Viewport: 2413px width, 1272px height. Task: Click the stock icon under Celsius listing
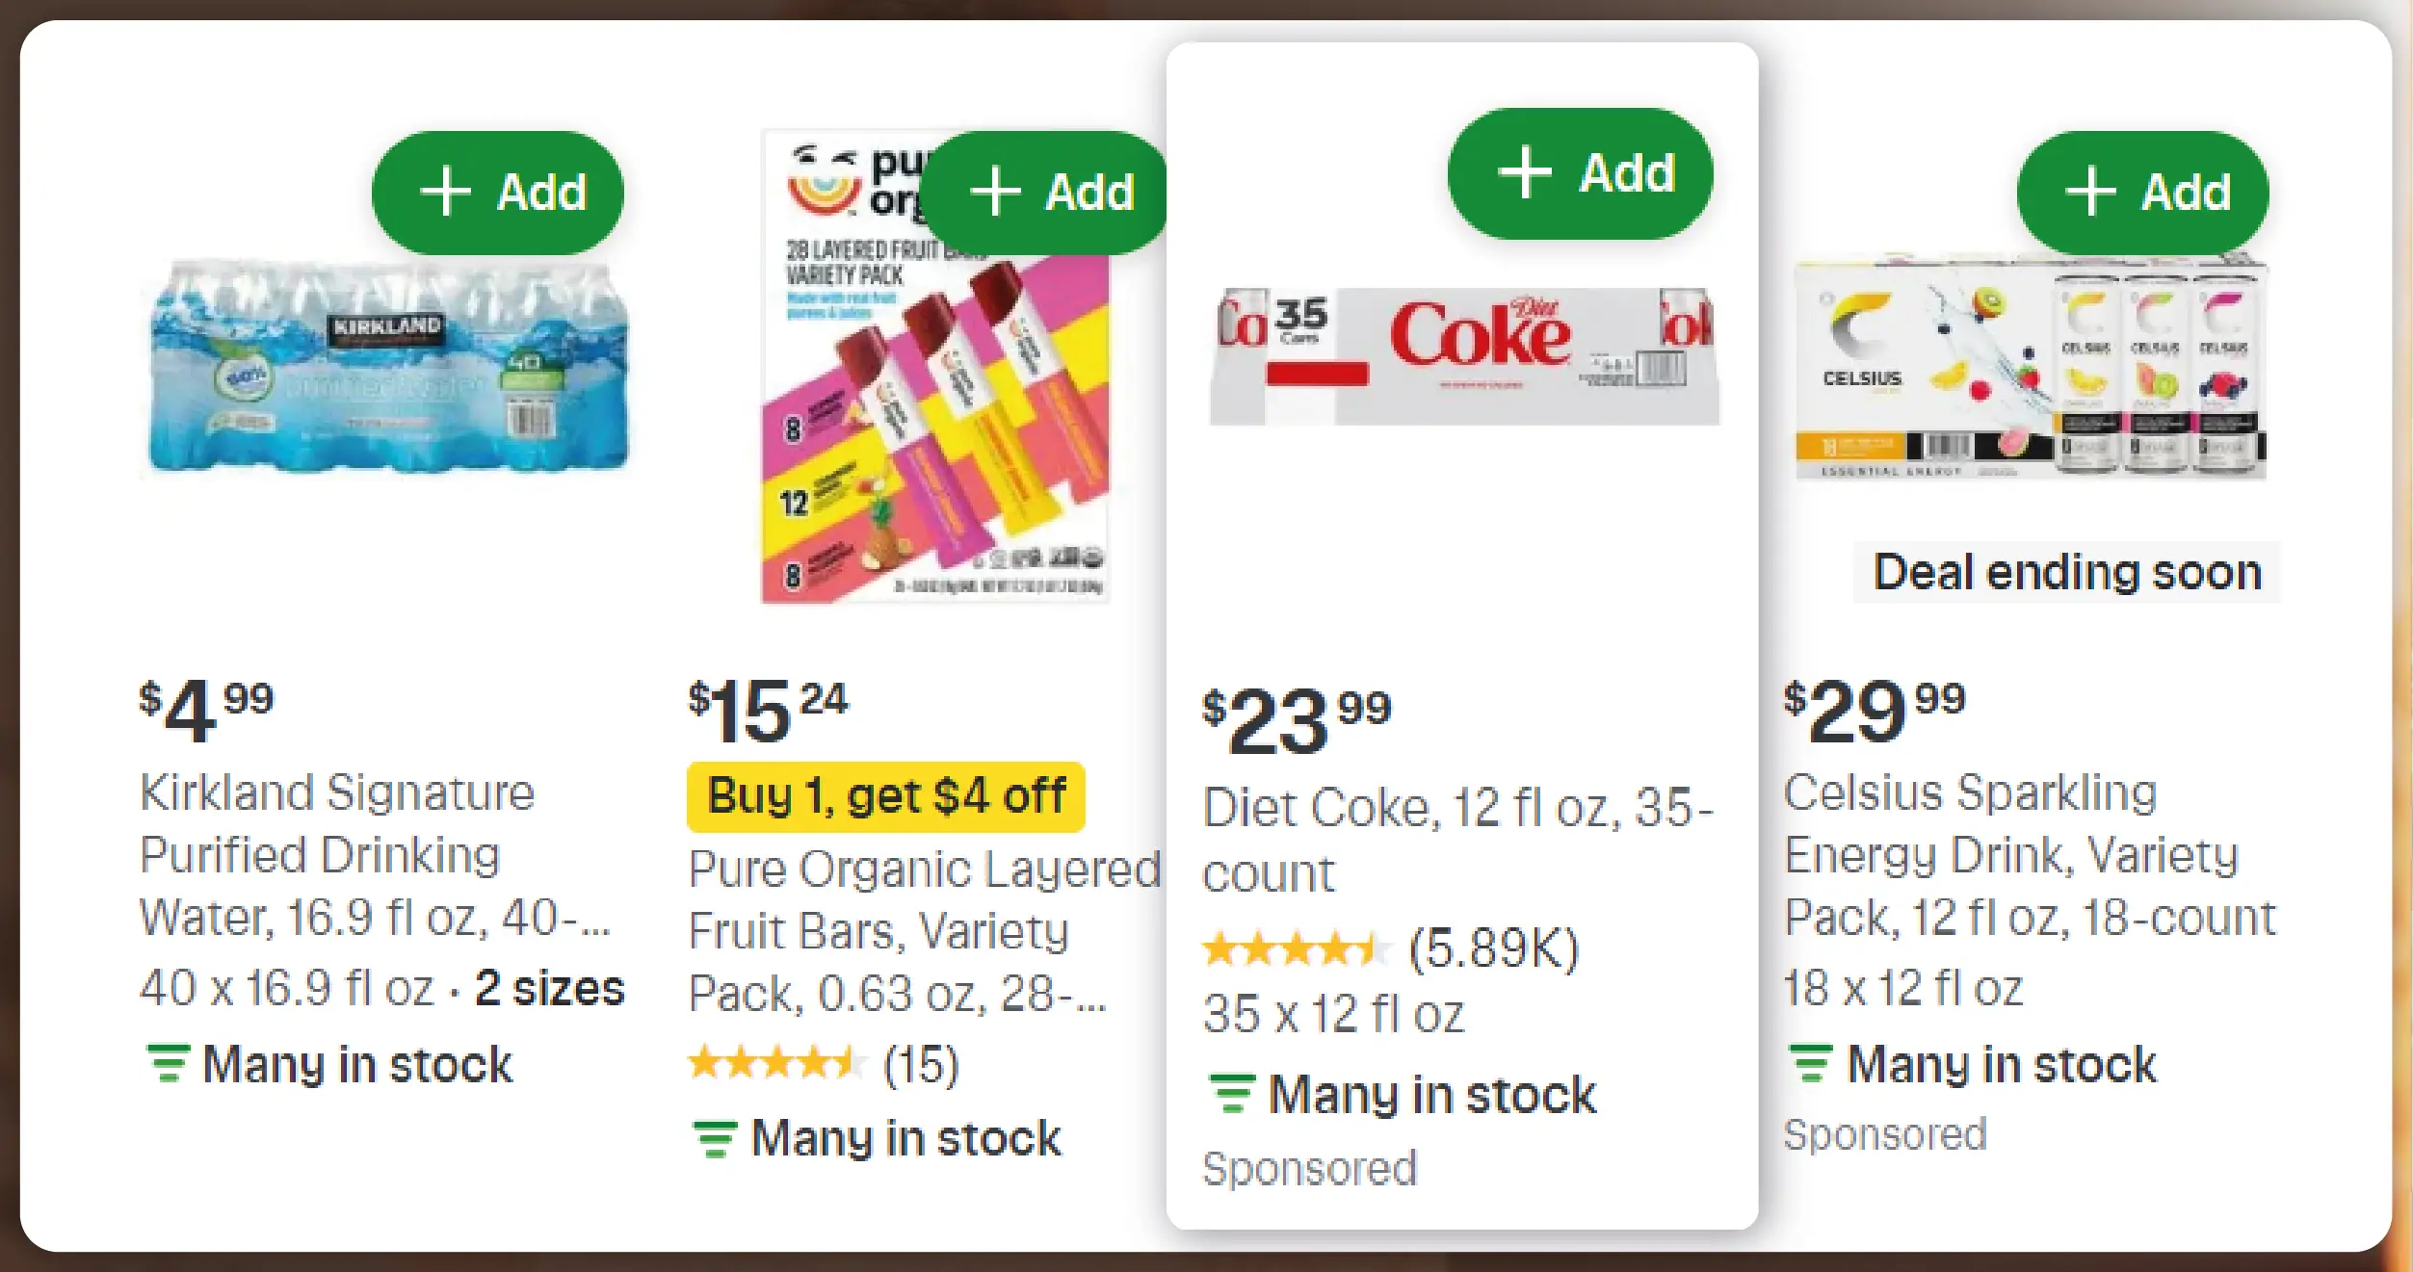(1811, 1064)
